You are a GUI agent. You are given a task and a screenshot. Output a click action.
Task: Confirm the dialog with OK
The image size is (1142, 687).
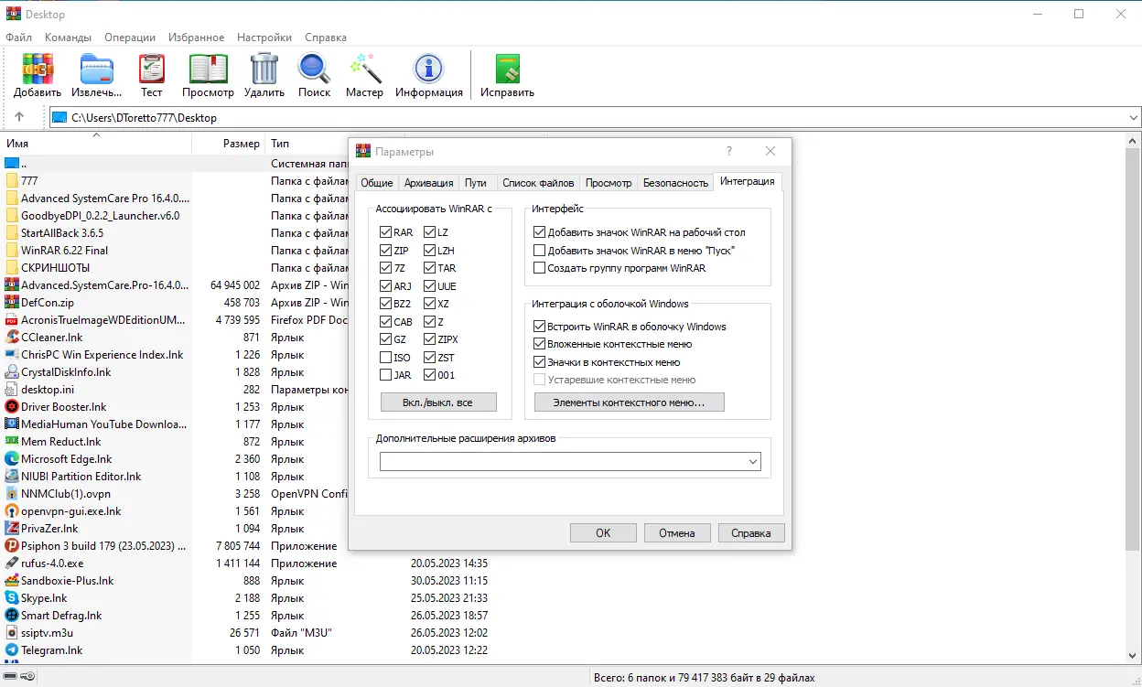pos(603,532)
